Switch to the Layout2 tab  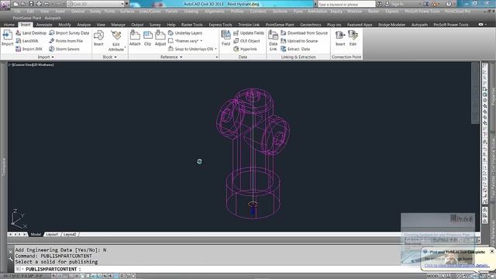pos(70,234)
